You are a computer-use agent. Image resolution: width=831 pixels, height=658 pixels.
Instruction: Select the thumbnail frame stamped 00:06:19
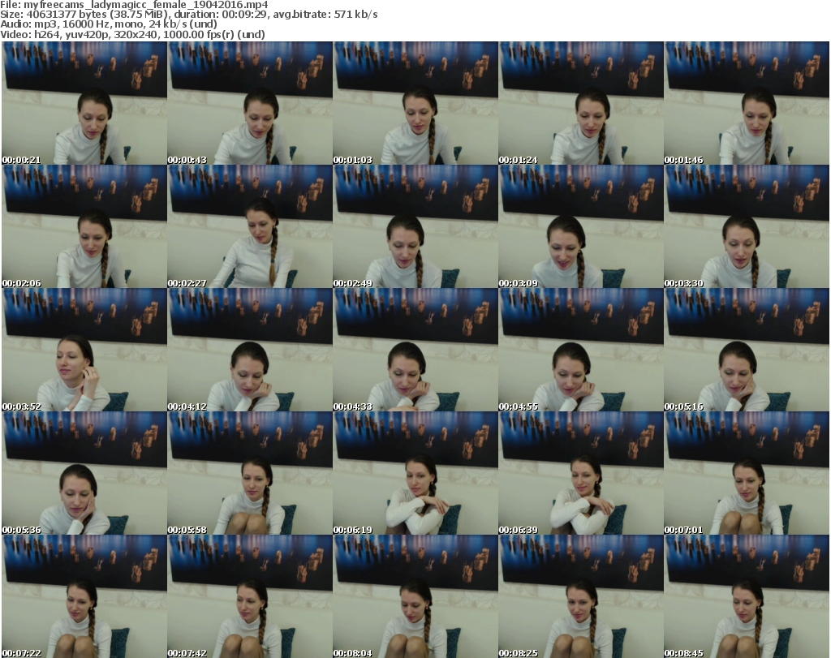coord(415,473)
